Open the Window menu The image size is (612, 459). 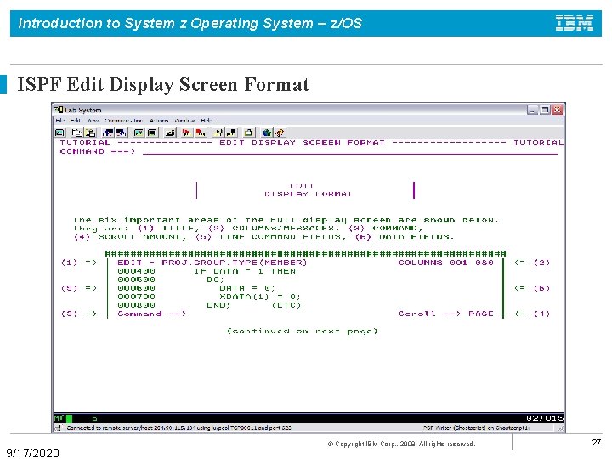click(x=184, y=121)
